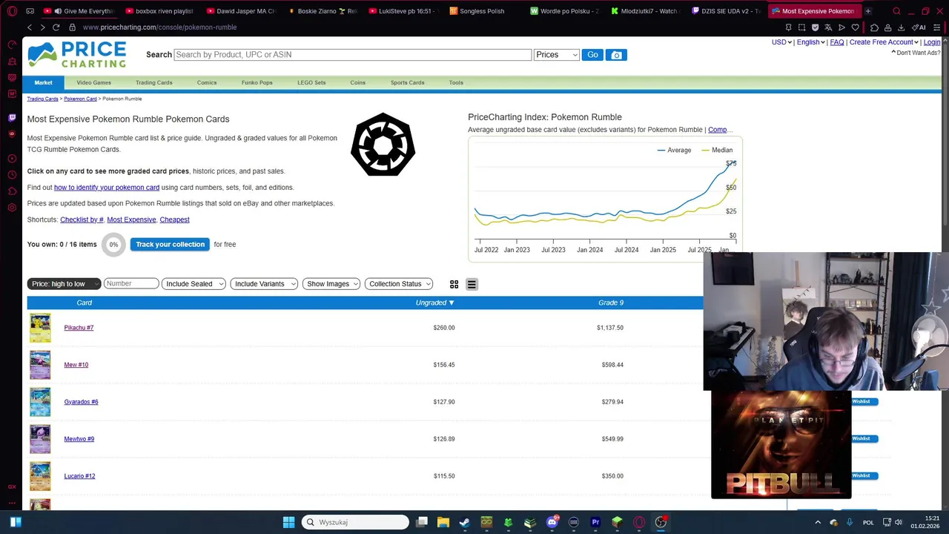The height and width of the screenshot is (534, 949).
Task: Click the Windows Start button
Action: (289, 522)
